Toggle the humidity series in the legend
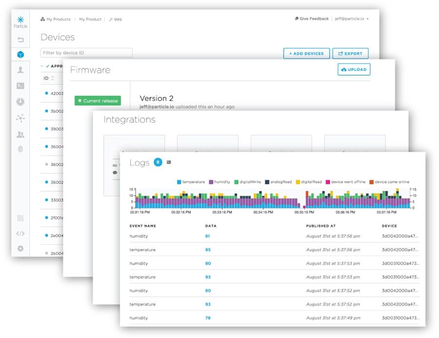439x338 pixels. (219, 182)
